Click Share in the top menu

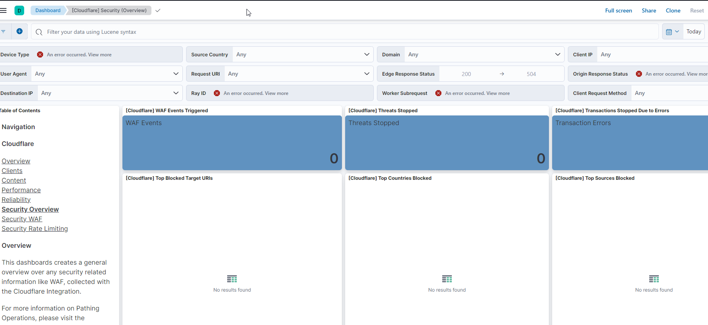click(x=649, y=10)
